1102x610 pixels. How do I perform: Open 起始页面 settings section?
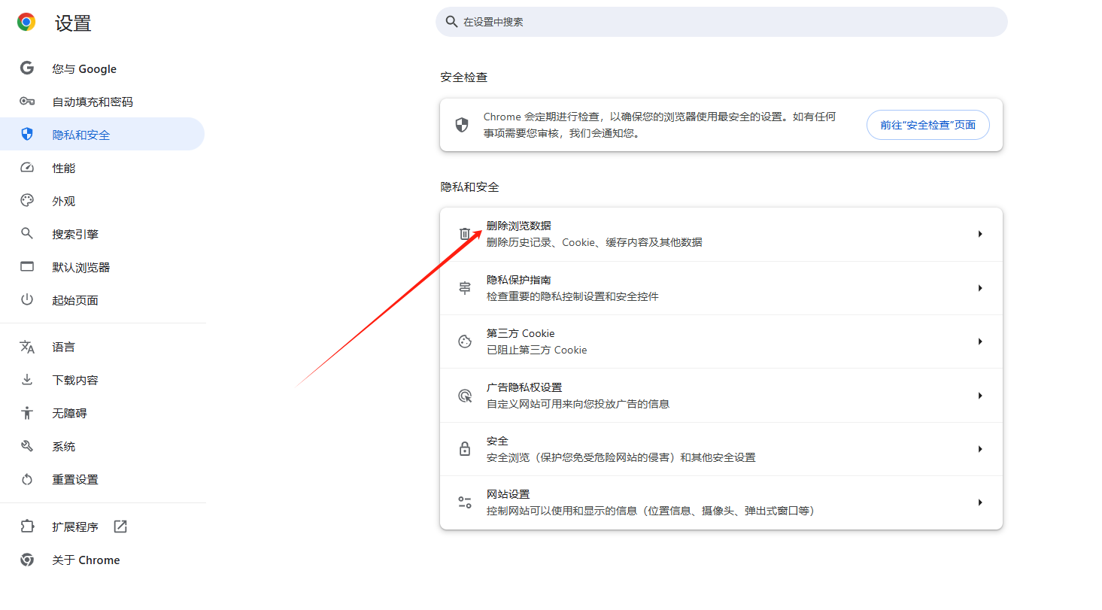(102, 300)
